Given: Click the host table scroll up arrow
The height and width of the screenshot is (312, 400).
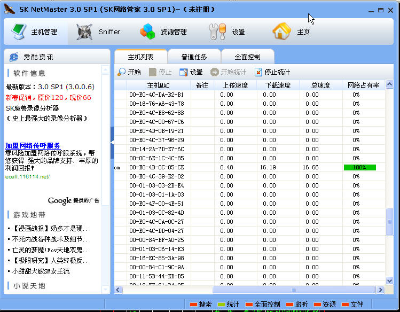Looking at the screenshot, I should [389, 84].
